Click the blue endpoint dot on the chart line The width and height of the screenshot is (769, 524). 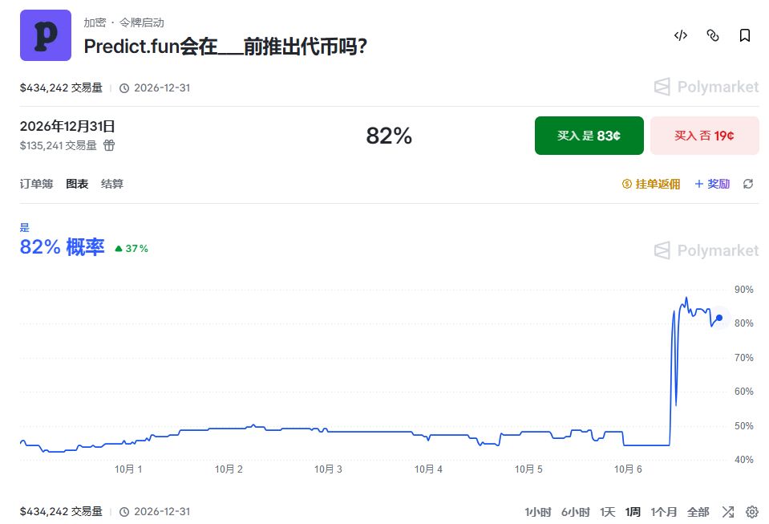(x=719, y=318)
